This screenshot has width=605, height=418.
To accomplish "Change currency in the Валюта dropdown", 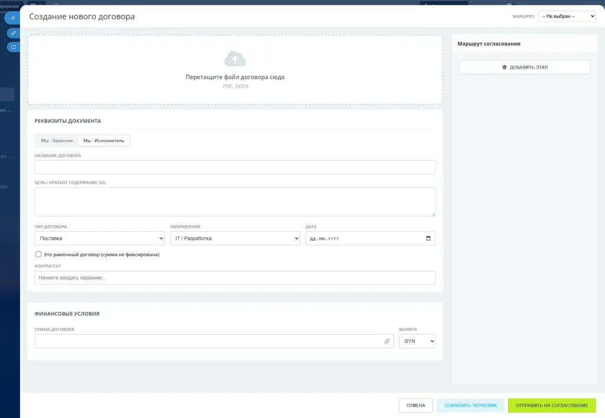I will tap(417, 341).
